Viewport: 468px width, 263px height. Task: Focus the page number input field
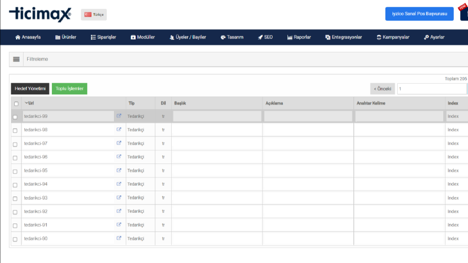tap(431, 88)
